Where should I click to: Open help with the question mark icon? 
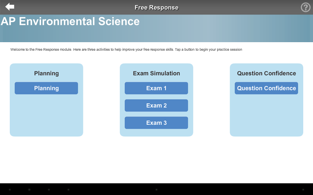(305, 7)
